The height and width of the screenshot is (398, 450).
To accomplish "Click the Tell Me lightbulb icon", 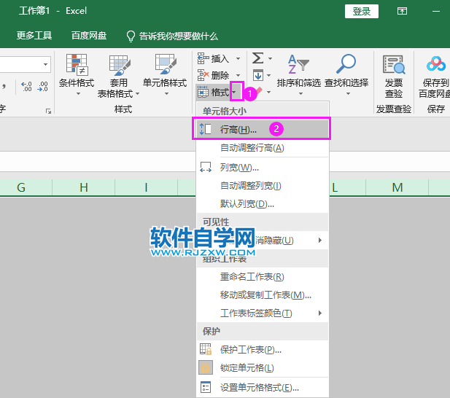I will [x=131, y=36].
